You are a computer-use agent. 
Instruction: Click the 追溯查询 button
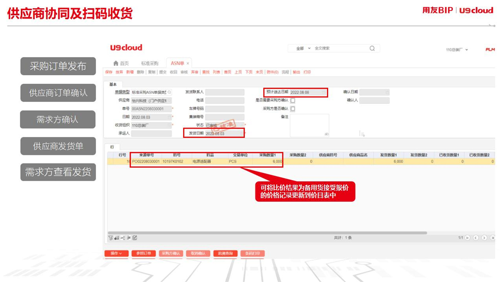pos(225,253)
